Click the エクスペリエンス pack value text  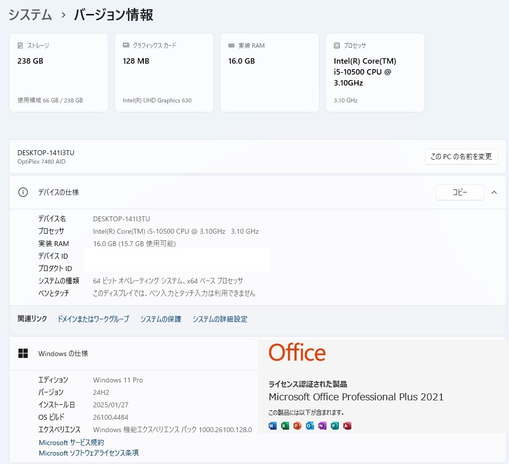point(172,430)
